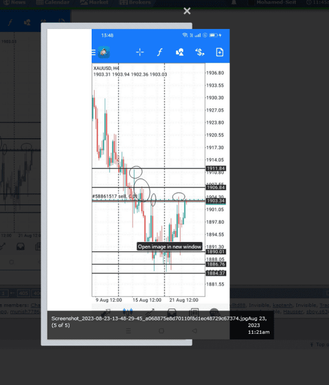Click the dollar trade icon in blue toolbar
Viewport: 329px width, 385px height.
point(200,52)
